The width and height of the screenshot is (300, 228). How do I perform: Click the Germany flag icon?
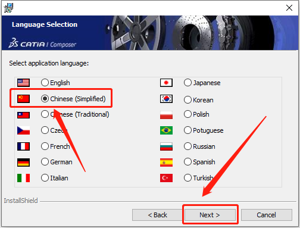23,162
